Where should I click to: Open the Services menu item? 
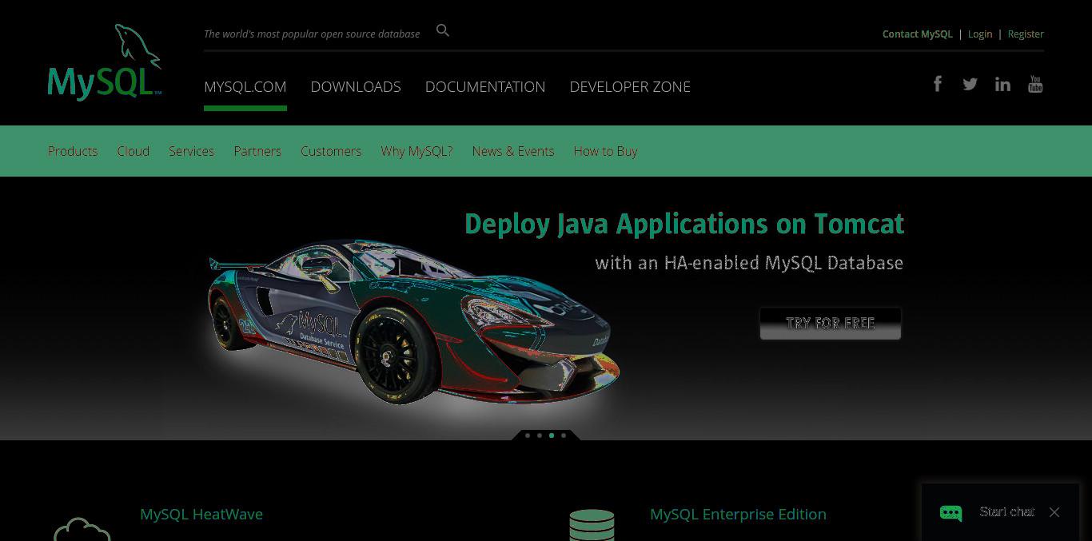pos(191,151)
